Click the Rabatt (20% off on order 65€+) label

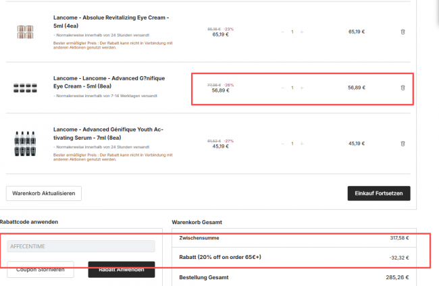pyautogui.click(x=220, y=257)
